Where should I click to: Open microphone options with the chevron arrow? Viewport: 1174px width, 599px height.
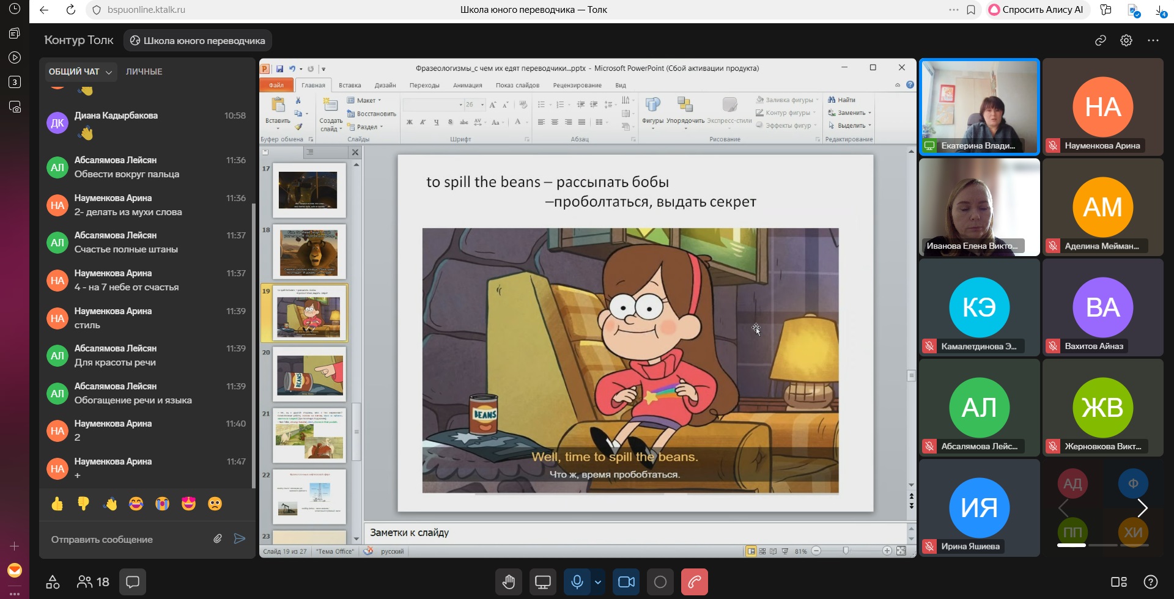tap(598, 582)
